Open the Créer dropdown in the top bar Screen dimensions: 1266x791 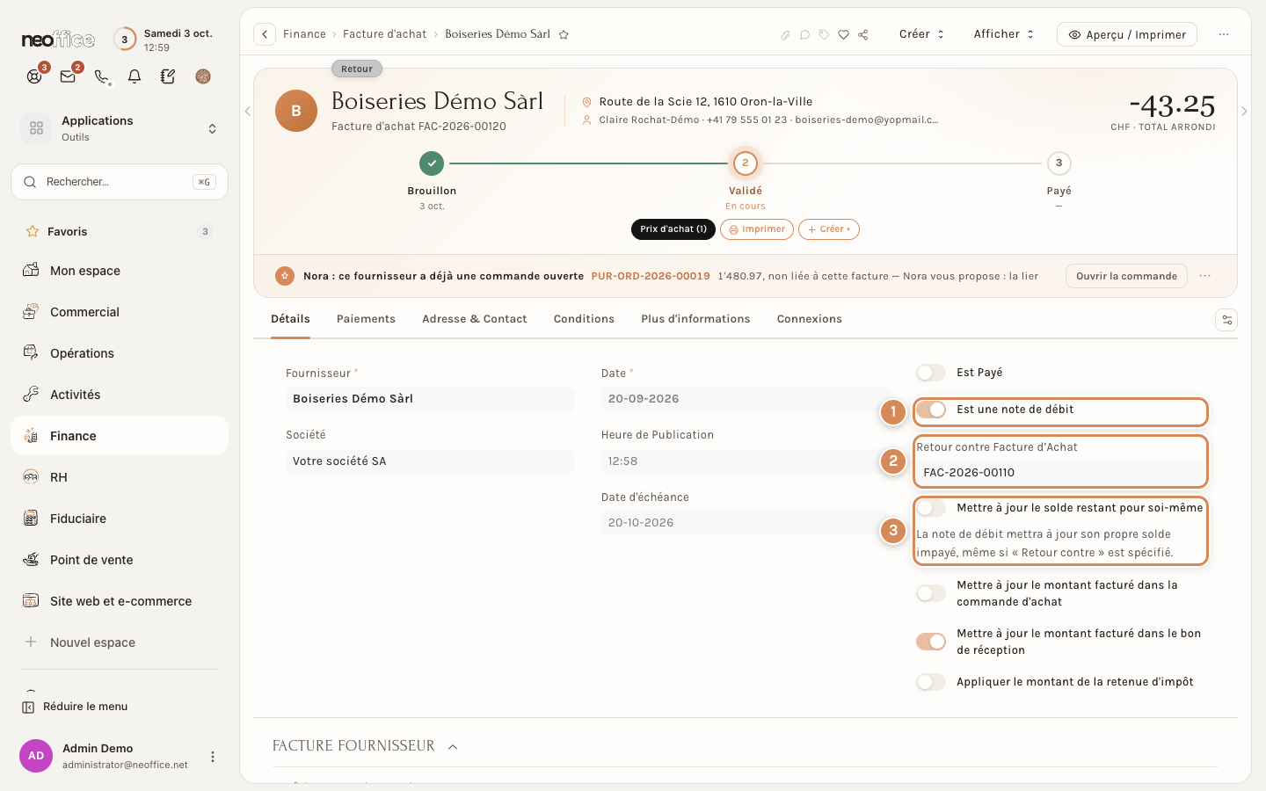[x=921, y=34]
